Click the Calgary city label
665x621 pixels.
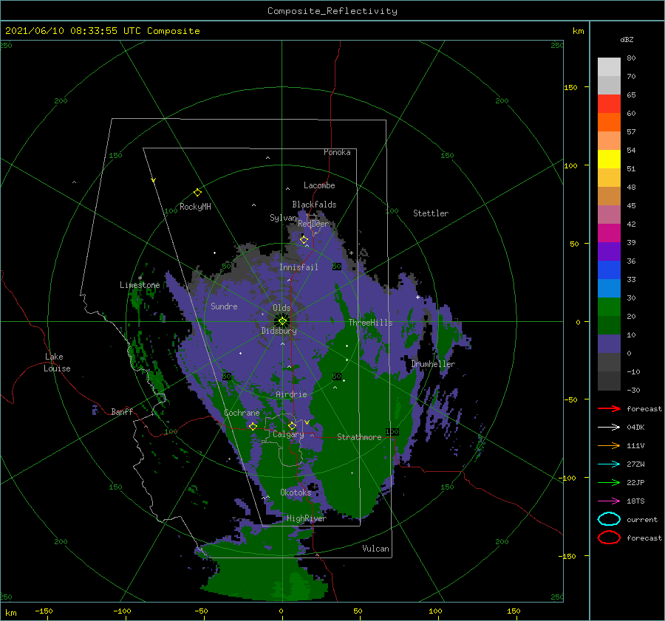(x=288, y=434)
